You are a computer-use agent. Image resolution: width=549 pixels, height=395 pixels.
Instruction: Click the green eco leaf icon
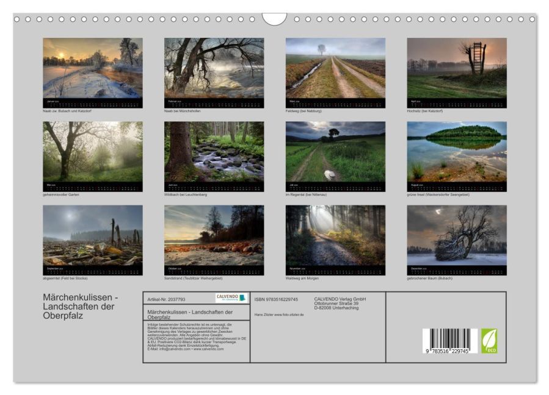pyautogui.click(x=489, y=341)
